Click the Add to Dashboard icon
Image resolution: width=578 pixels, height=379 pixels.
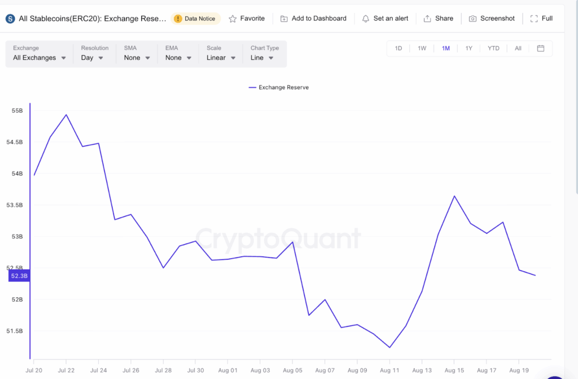point(284,19)
